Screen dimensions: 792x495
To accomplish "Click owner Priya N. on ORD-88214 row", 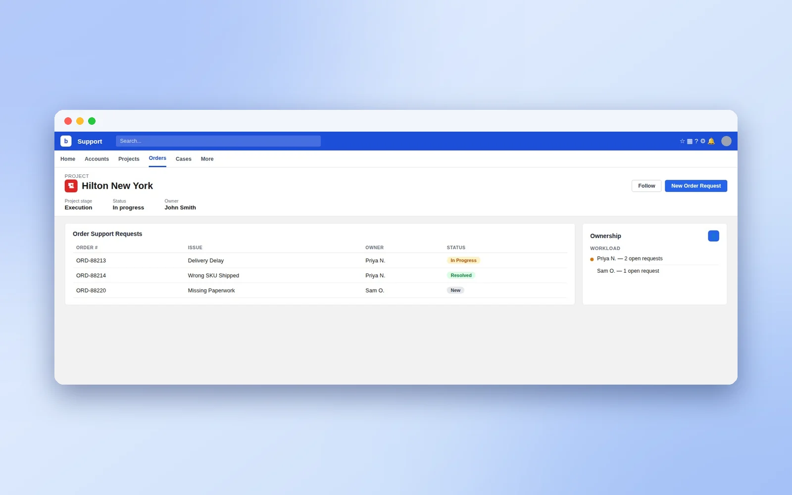I will [x=375, y=275].
